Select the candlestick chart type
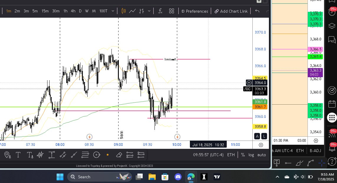Screen dimensions: 337x183 point(124,11)
